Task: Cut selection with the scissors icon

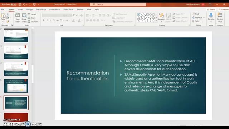Action: 8,14
